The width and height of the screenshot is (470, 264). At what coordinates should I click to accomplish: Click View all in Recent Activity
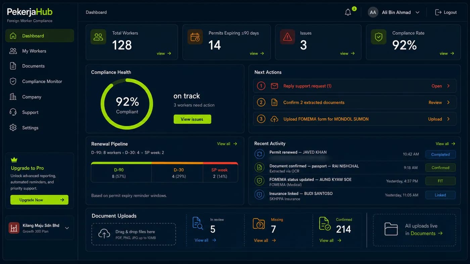445,144
